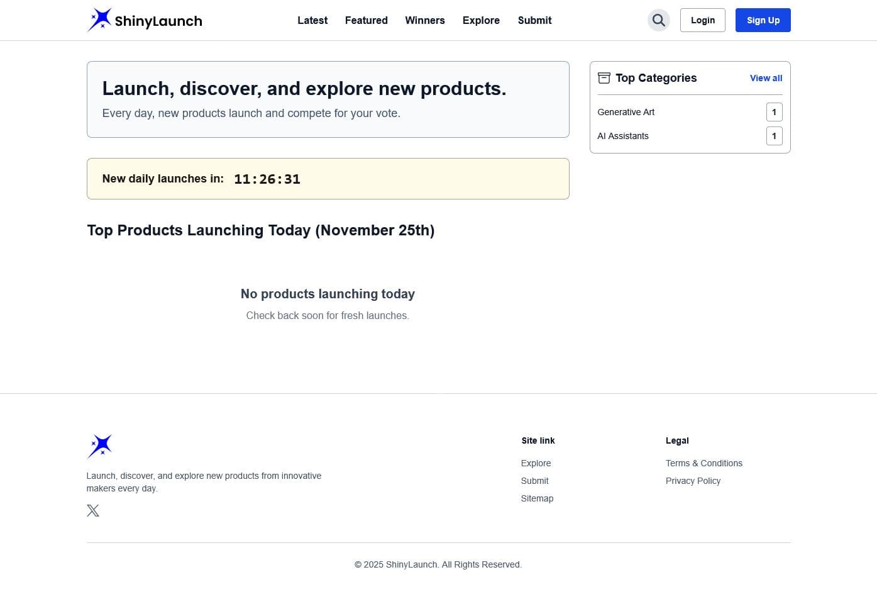Open the Winners section
Screen dimensions: 877x611
[x=425, y=20]
